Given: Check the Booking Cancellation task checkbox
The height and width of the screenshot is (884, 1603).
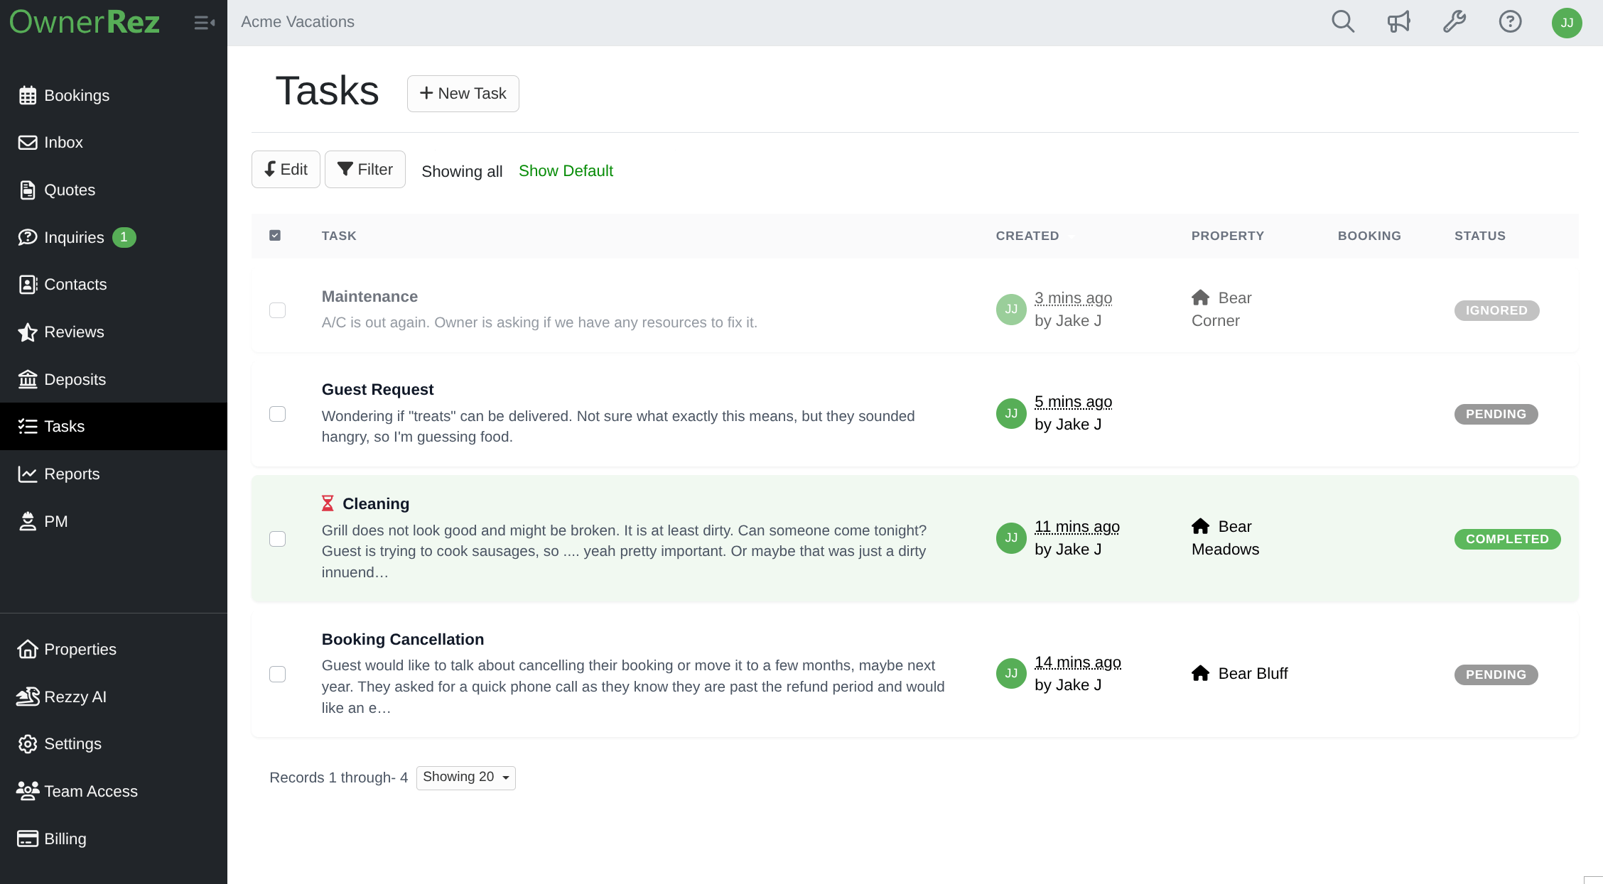Looking at the screenshot, I should point(277,674).
